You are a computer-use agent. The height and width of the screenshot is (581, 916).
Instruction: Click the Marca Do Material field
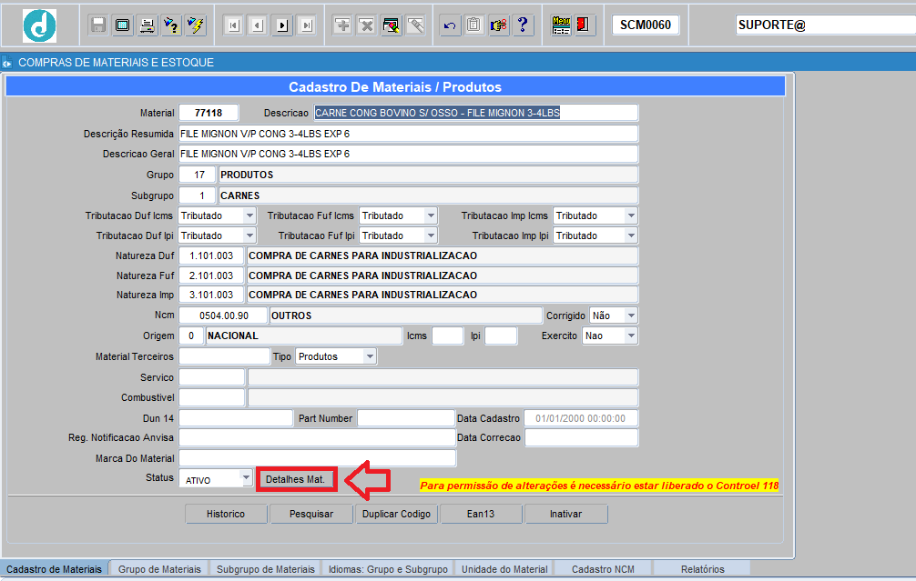pos(317,458)
